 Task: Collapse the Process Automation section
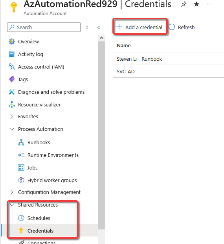(x=12, y=129)
